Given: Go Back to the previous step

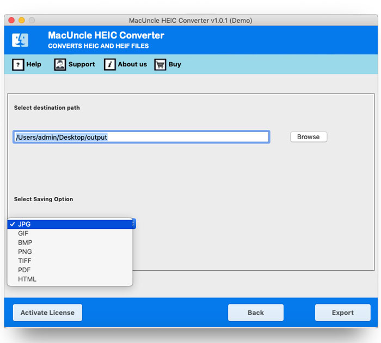Looking at the screenshot, I should click(255, 313).
